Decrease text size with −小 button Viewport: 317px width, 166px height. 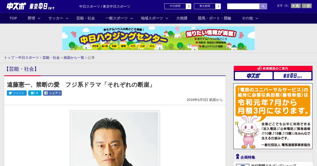[x=307, y=6]
